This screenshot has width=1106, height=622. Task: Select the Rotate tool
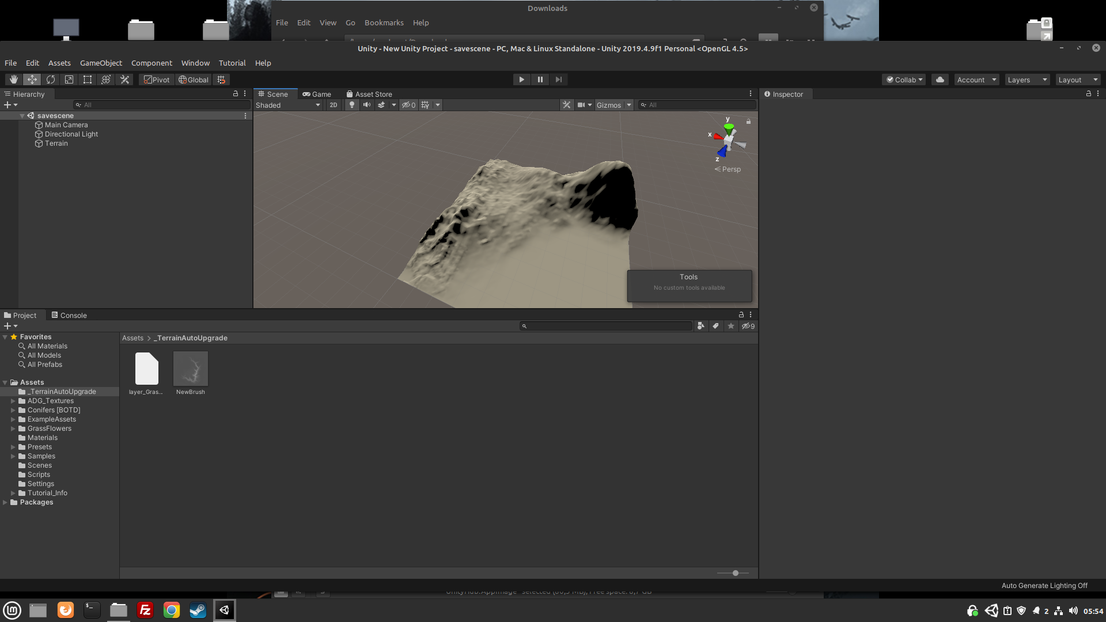point(51,79)
